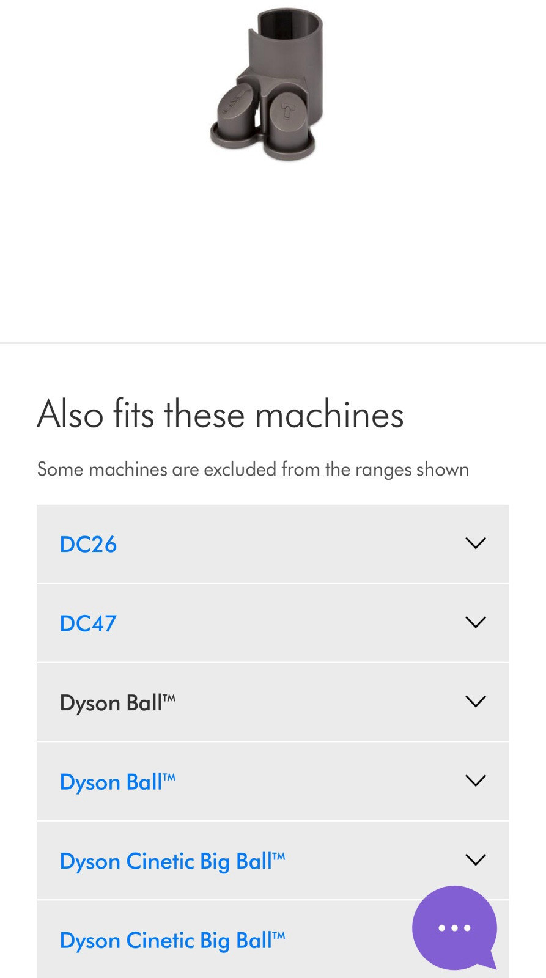
Task: Click the blue-text Dyson Ball label
Action: point(117,782)
